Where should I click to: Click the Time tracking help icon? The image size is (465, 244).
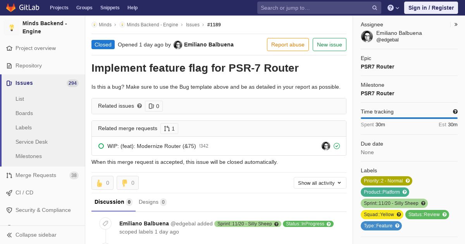[455, 112]
